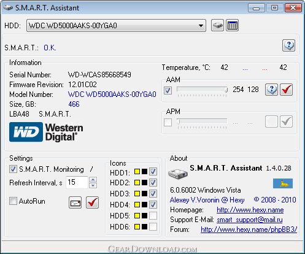This screenshot has height=254, width=305.
Task: Apply settings with the red checkmark button
Action: point(92,202)
